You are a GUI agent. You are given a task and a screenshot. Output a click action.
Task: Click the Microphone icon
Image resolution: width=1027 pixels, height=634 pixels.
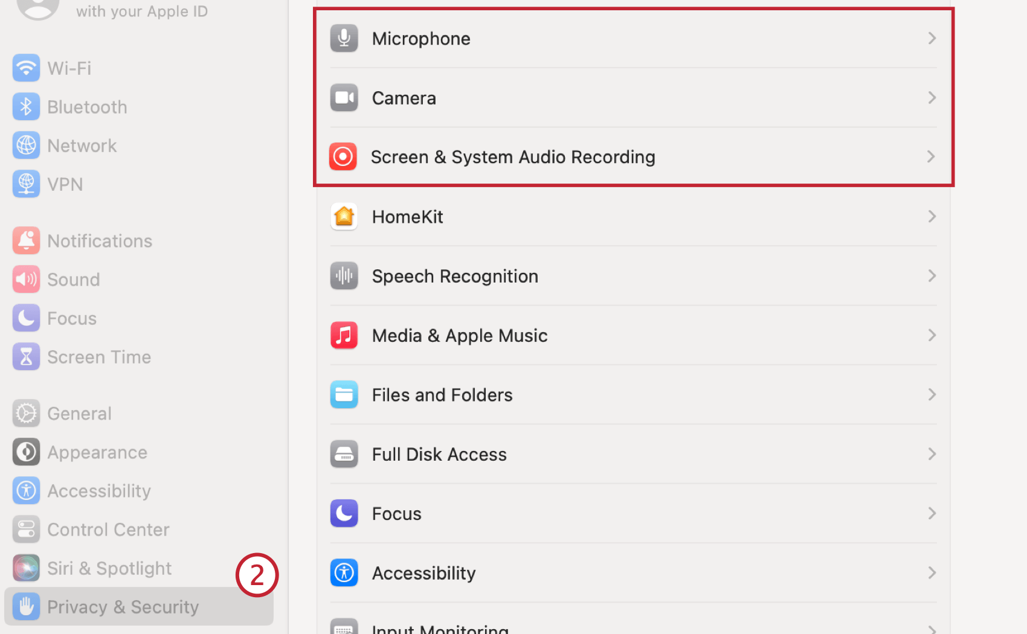(x=344, y=38)
